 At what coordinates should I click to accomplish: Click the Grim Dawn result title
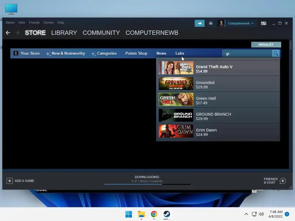click(206, 130)
